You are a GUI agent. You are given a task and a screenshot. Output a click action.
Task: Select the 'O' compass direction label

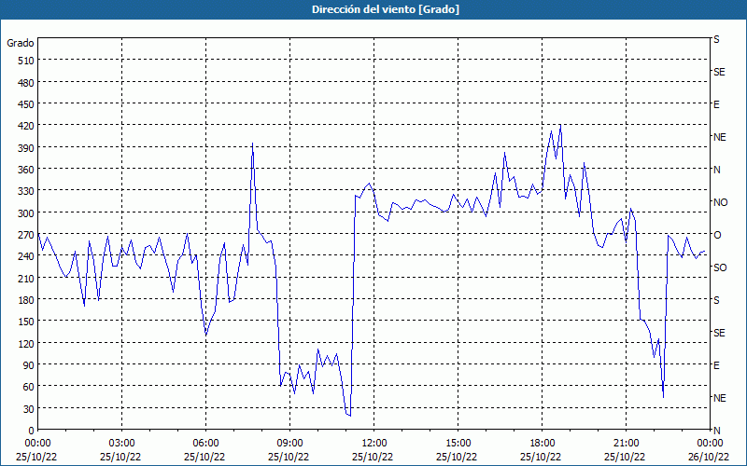click(717, 235)
